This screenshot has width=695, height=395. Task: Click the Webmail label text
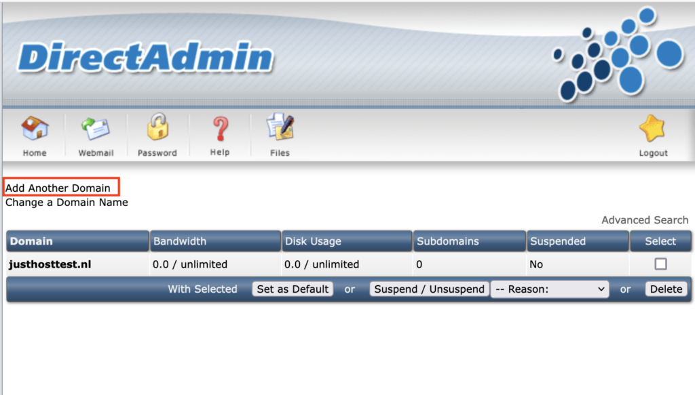tap(96, 153)
